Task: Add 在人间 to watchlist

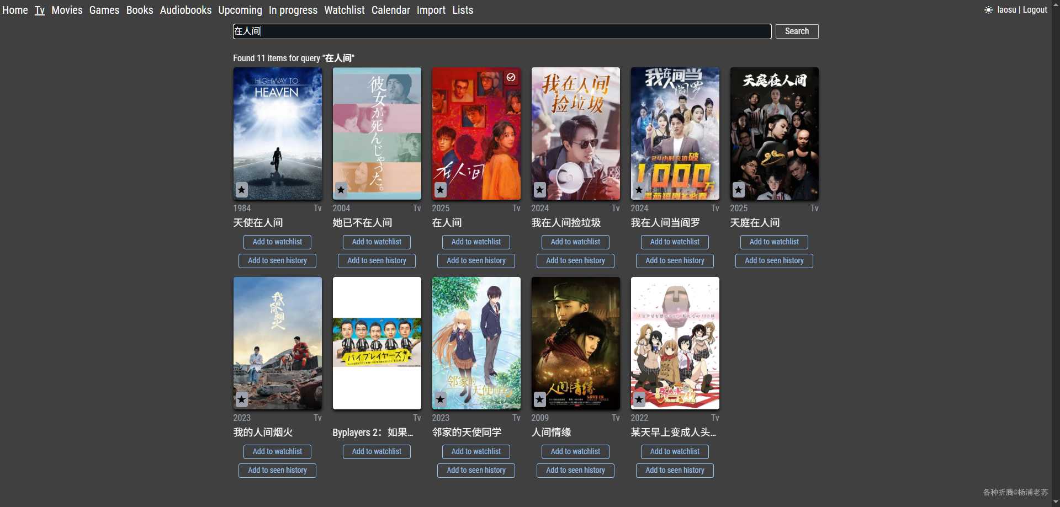Action: tap(476, 242)
